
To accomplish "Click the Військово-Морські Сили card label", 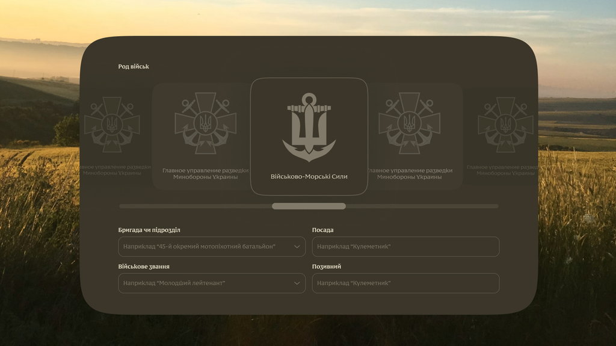I will 309,176.
